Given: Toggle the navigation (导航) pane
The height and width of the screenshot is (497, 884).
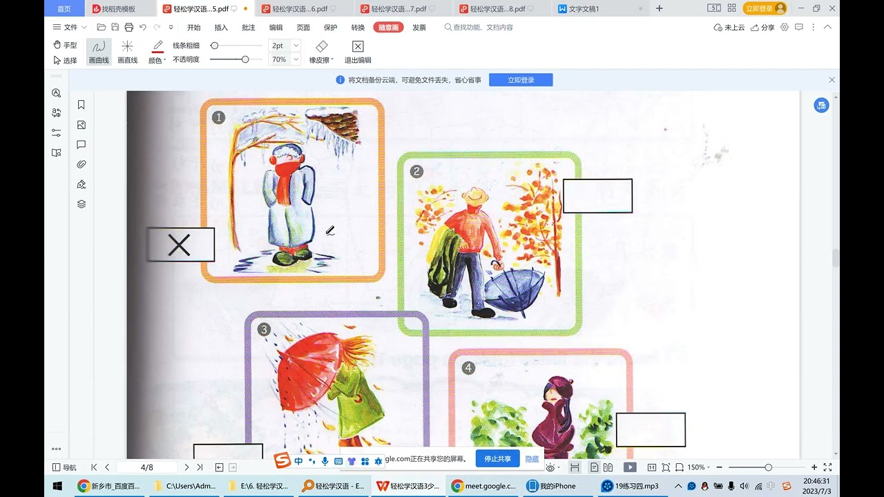Looking at the screenshot, I should click(x=65, y=467).
